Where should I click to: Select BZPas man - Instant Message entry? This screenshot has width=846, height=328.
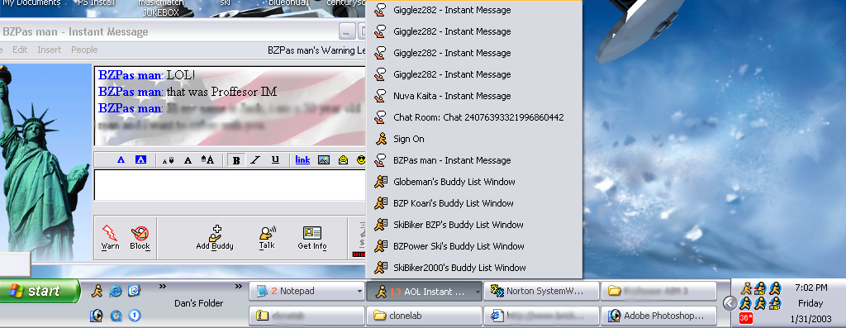(x=474, y=160)
